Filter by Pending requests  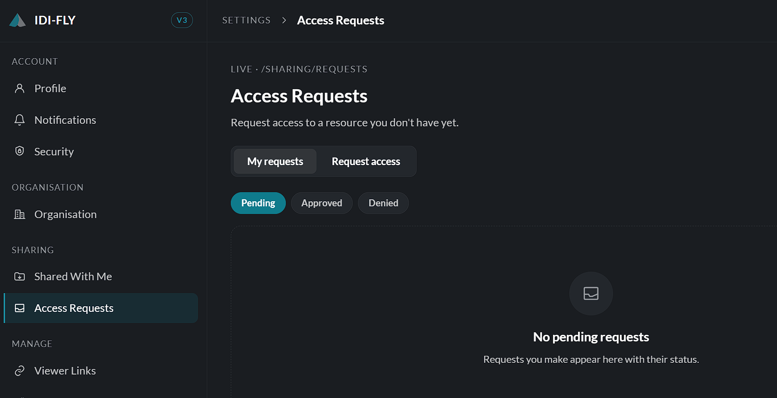(258, 203)
